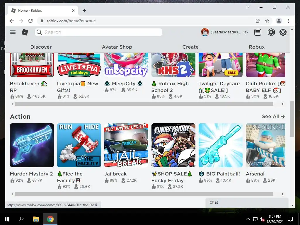300x225 pixels.
Task: Go back with browser back arrow
Action: coord(12,21)
